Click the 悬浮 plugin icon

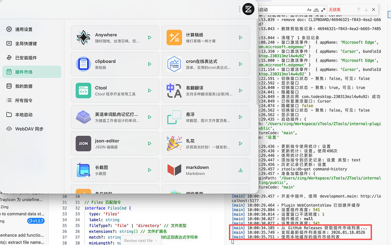coord(174,117)
